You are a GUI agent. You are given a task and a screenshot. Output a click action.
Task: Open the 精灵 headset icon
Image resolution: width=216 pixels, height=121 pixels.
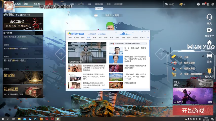209,17
